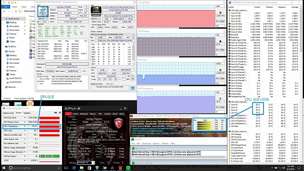
Task: Click the Intel Core i7 logo in HWiNFO summary
Action: point(43,11)
